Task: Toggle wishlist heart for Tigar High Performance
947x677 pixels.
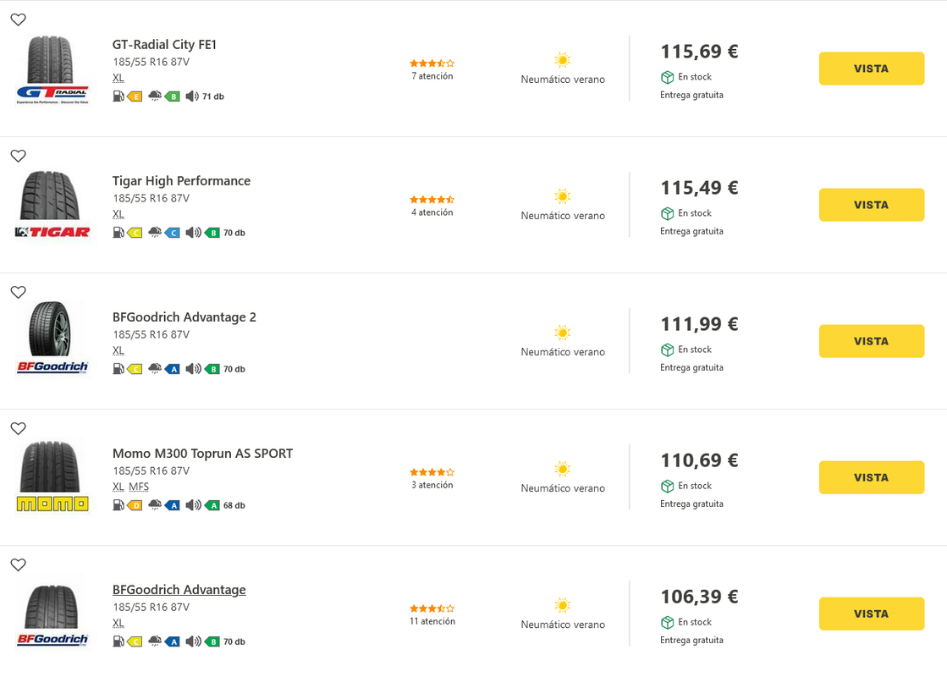Action: tap(18, 156)
